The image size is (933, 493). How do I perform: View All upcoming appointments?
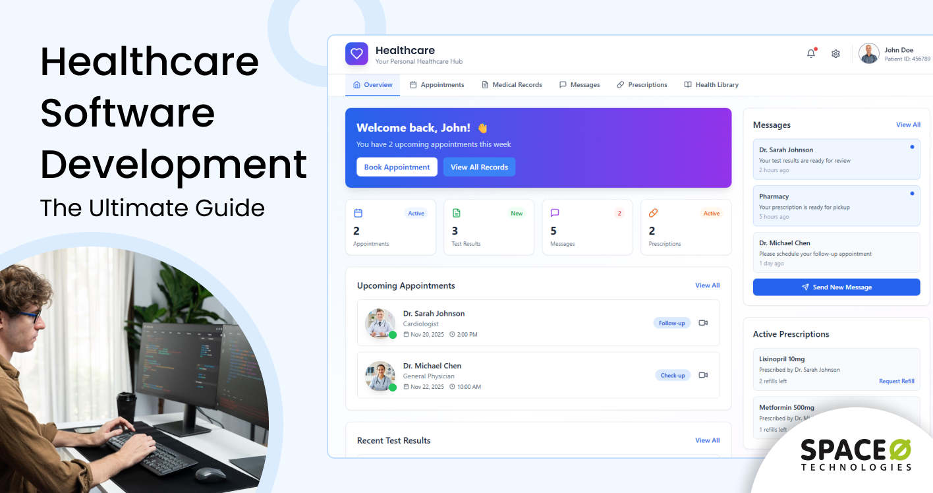click(707, 285)
